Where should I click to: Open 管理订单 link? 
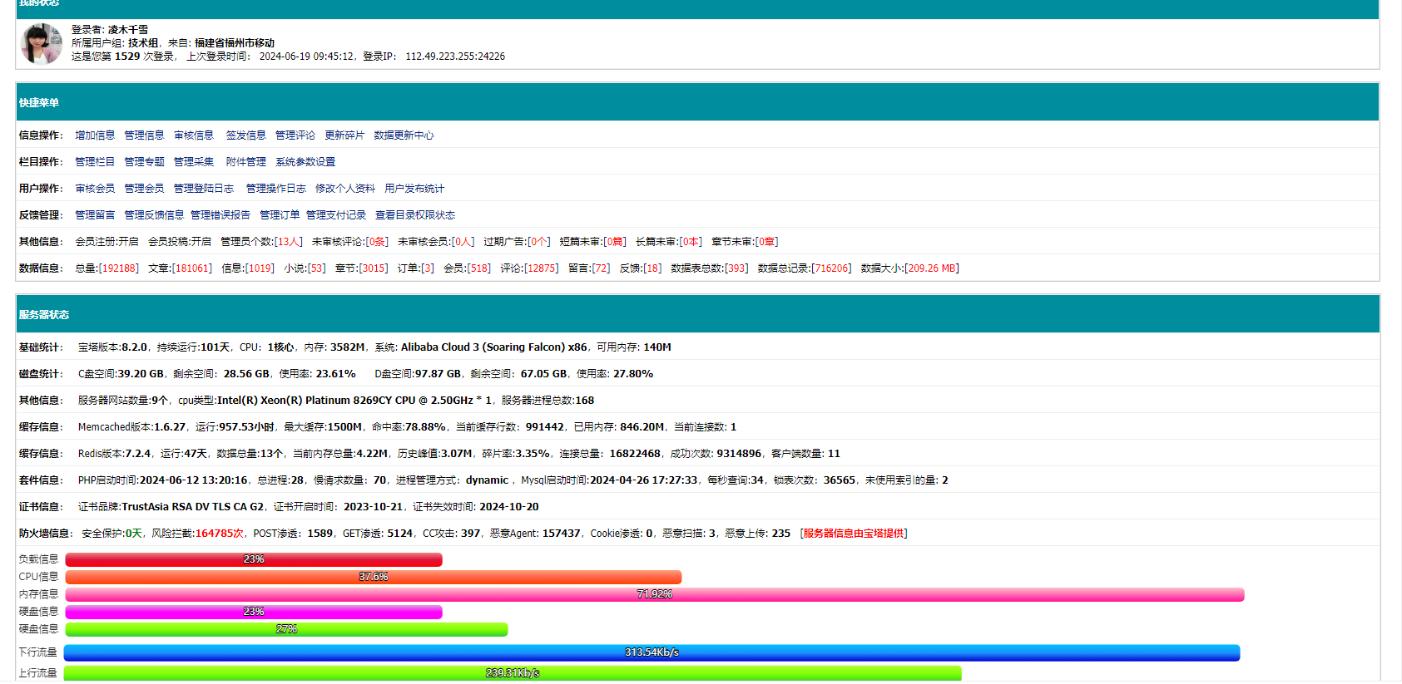[280, 215]
